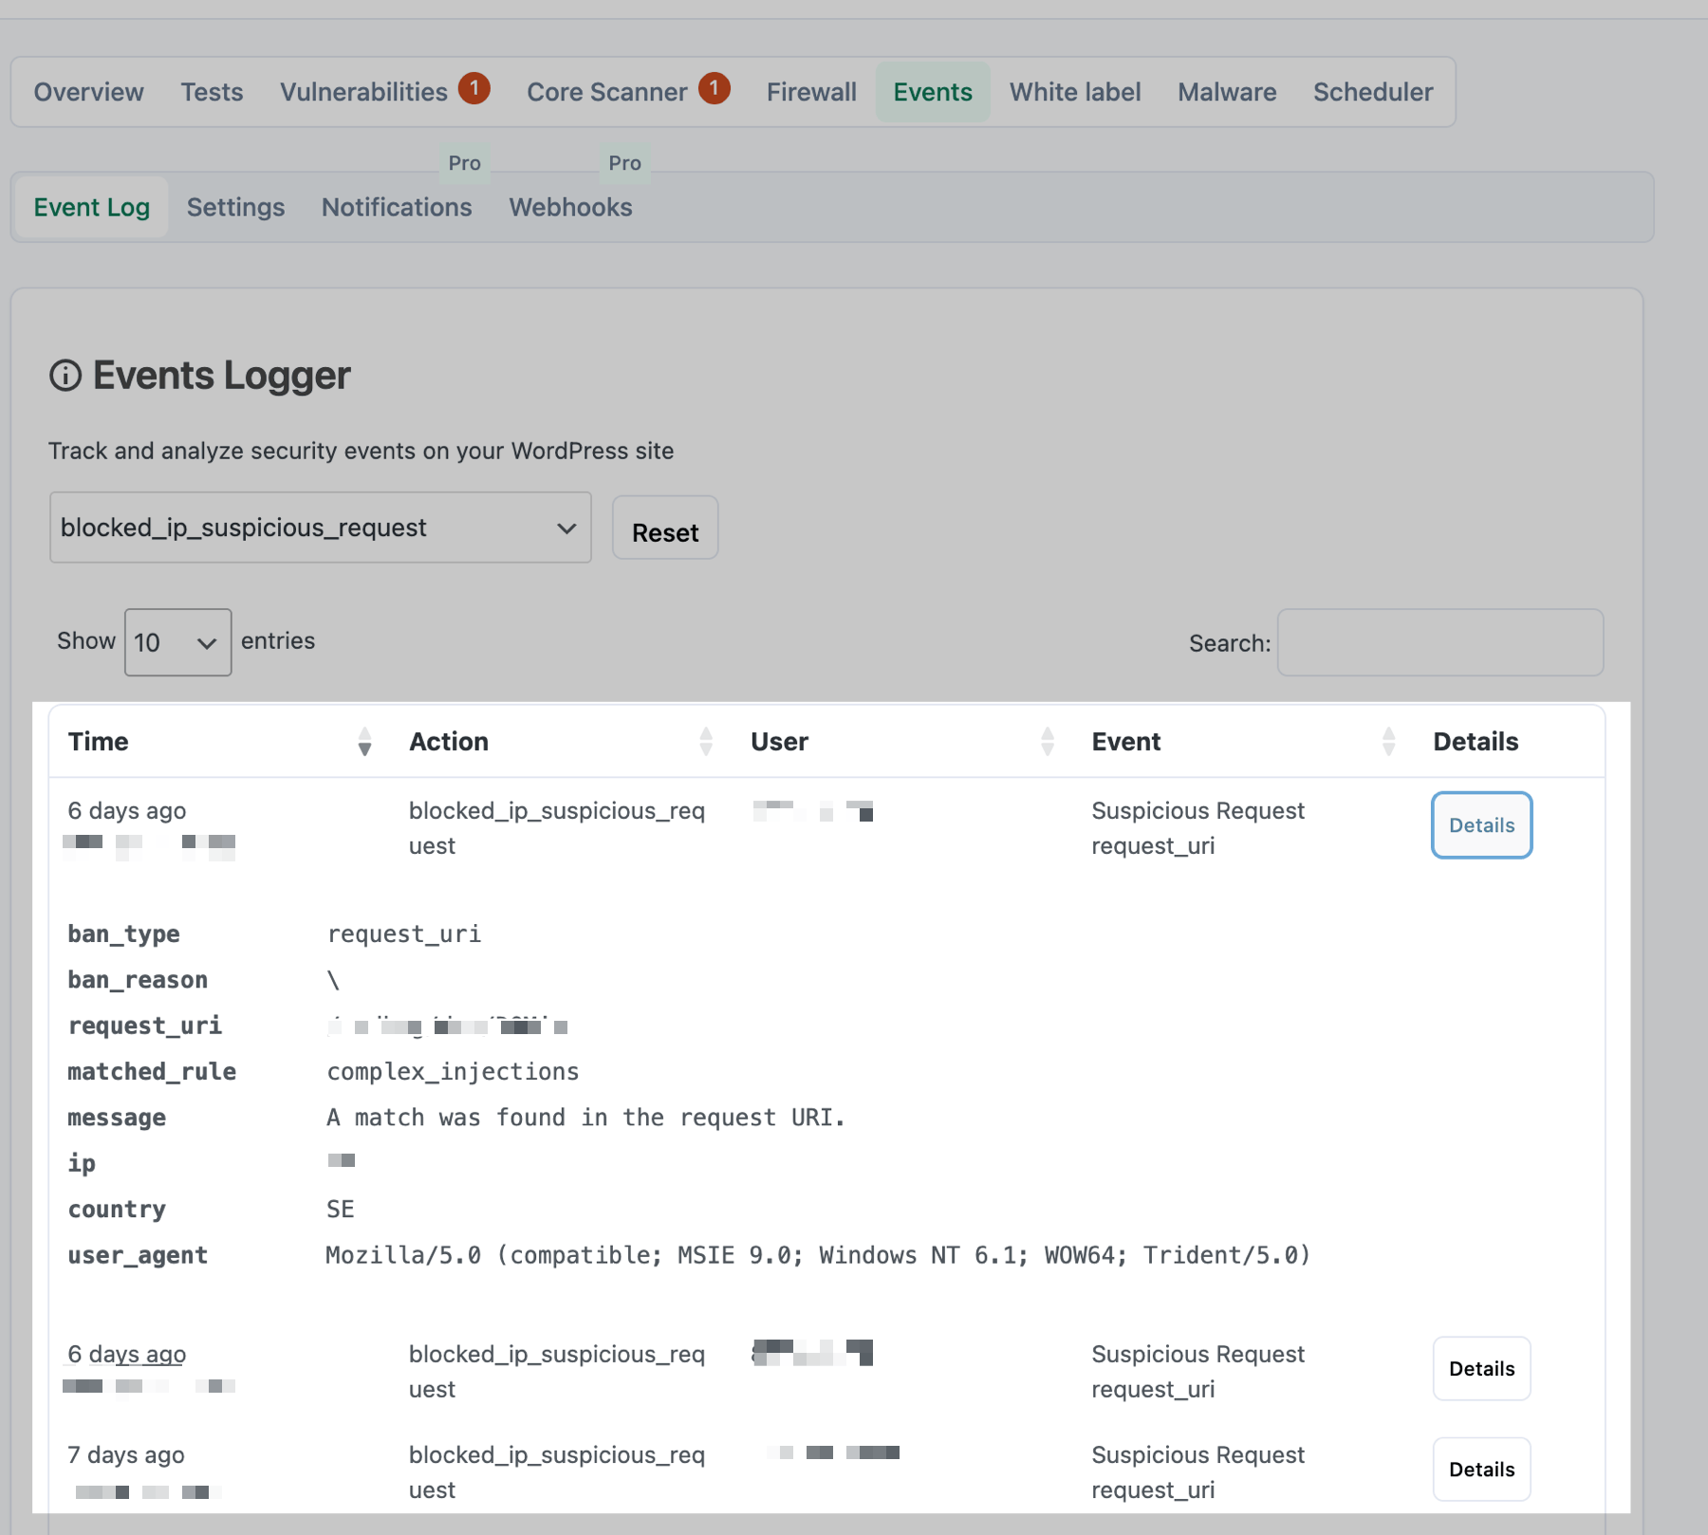Click the sort icon on the Event column
Screen dimensions: 1708x1535
tap(1390, 742)
